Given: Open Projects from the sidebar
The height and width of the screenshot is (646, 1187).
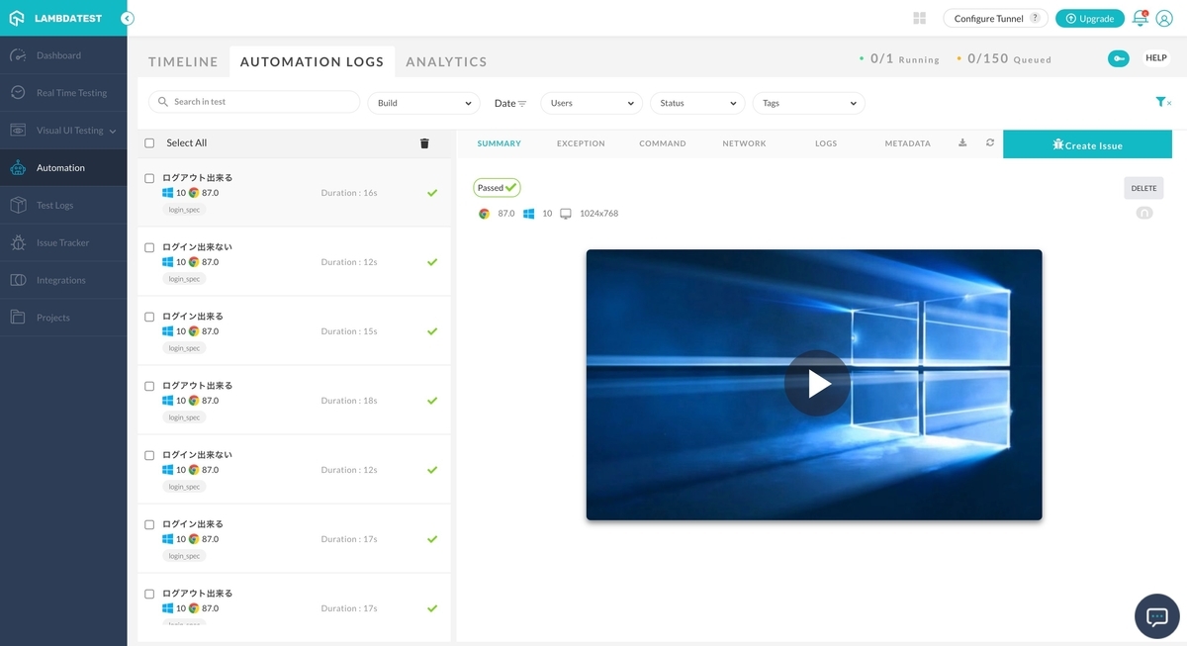Looking at the screenshot, I should [x=63, y=319].
